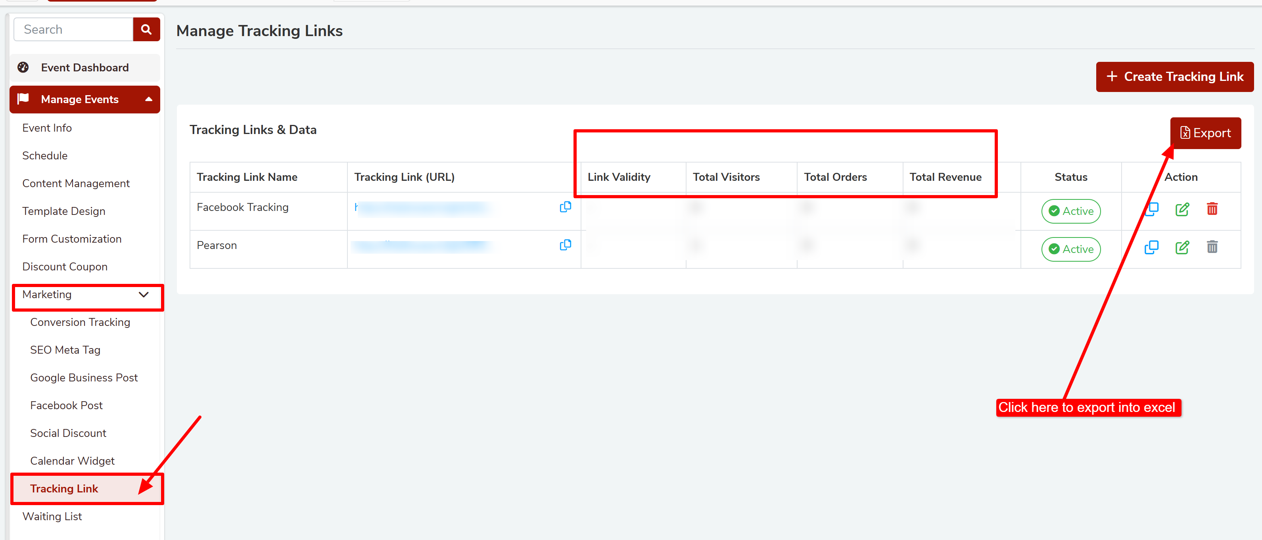Image resolution: width=1262 pixels, height=540 pixels.
Task: Click the Pearson row trash icon
Action: [x=1212, y=247]
